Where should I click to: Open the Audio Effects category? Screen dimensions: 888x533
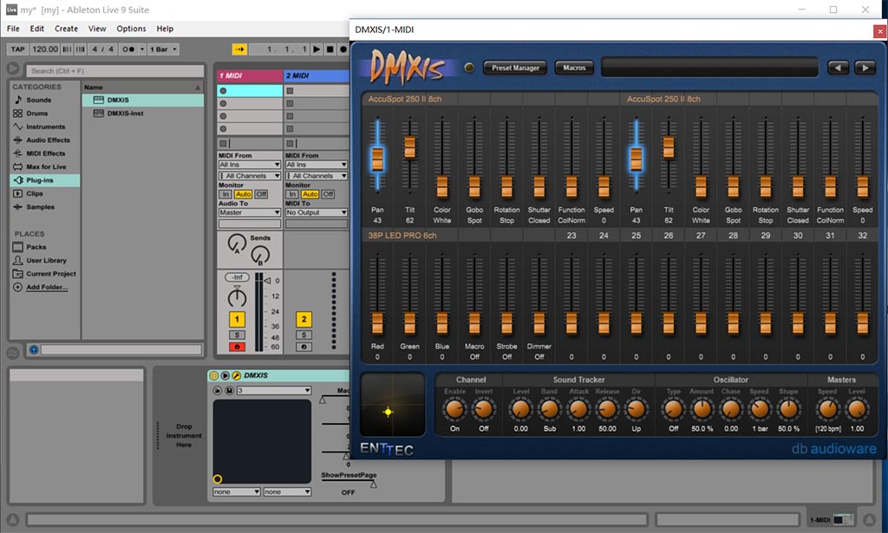[48, 140]
